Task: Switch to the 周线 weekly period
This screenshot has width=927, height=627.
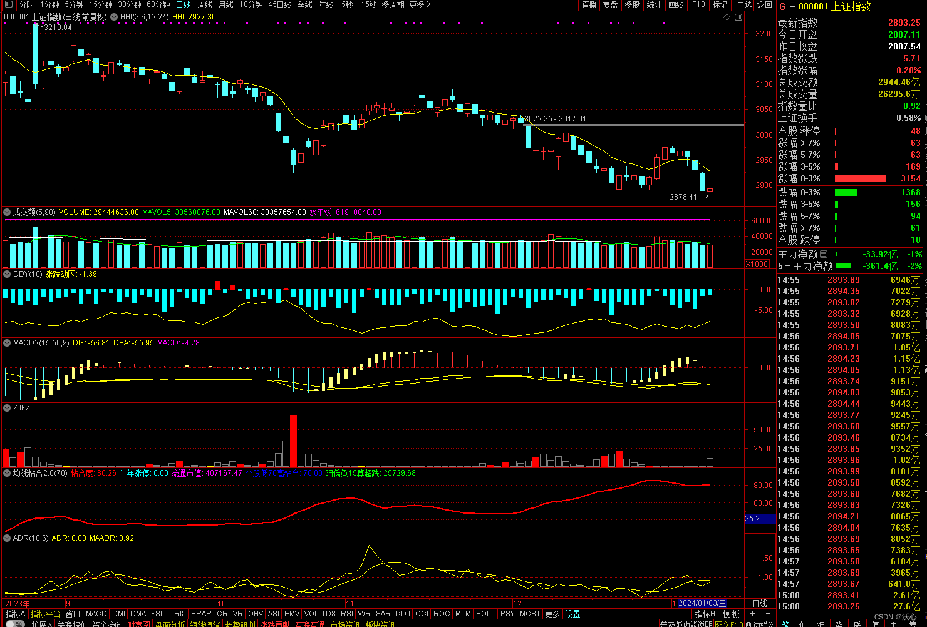Action: [x=205, y=4]
